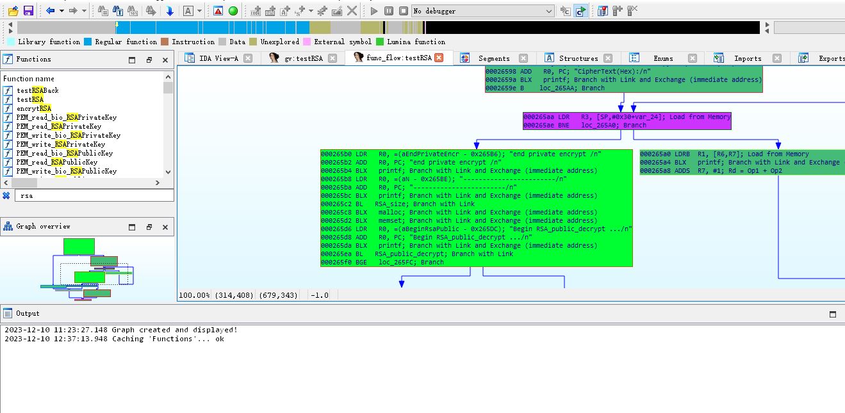The height and width of the screenshot is (413, 845).
Task: Click the Lumina function green legend swatch
Action: click(380, 42)
